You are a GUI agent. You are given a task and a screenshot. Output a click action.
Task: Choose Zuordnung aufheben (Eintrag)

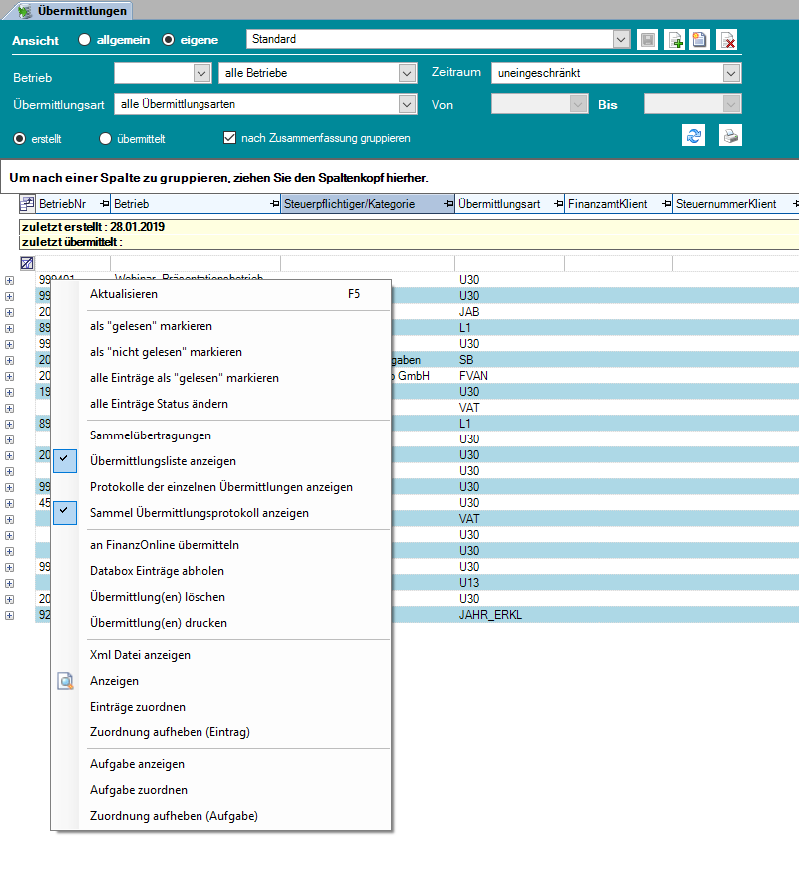220,732
